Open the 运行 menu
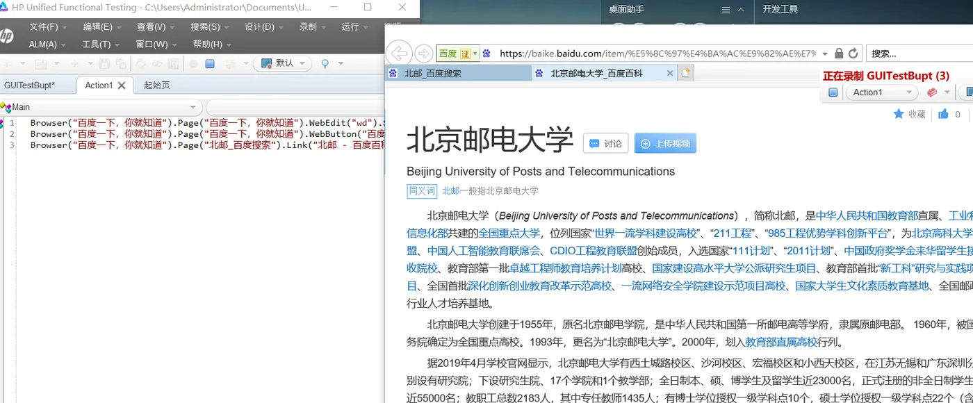This screenshot has height=403, width=973. (x=355, y=26)
